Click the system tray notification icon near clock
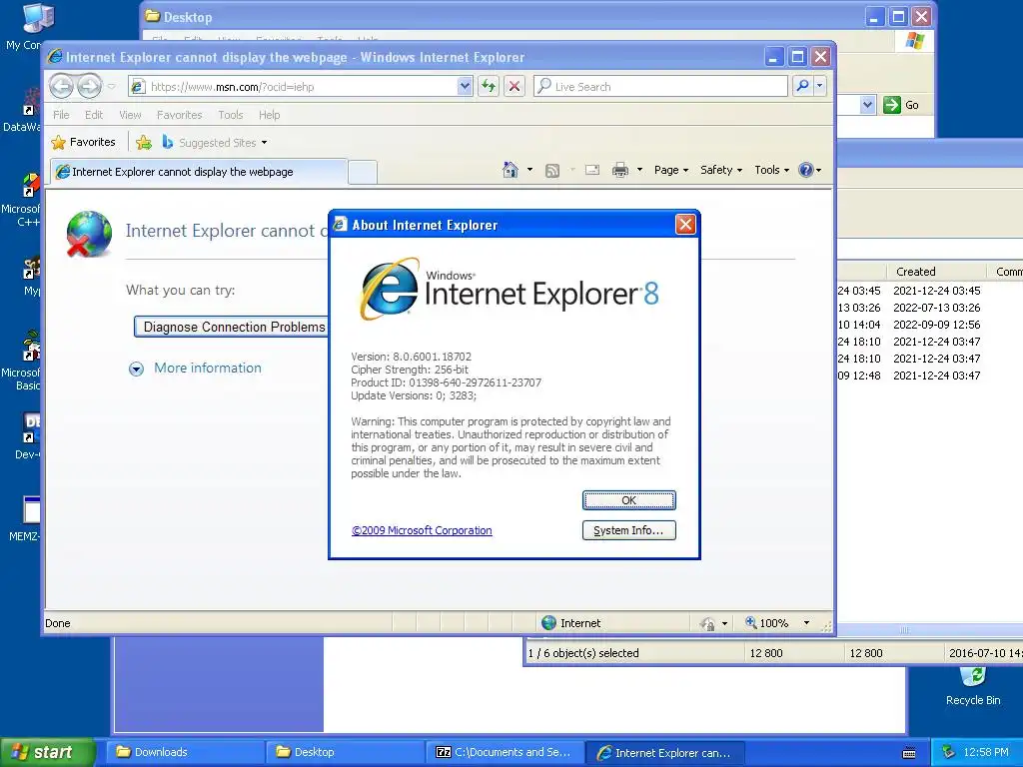Viewport: 1023px width, 767px height. [x=948, y=752]
